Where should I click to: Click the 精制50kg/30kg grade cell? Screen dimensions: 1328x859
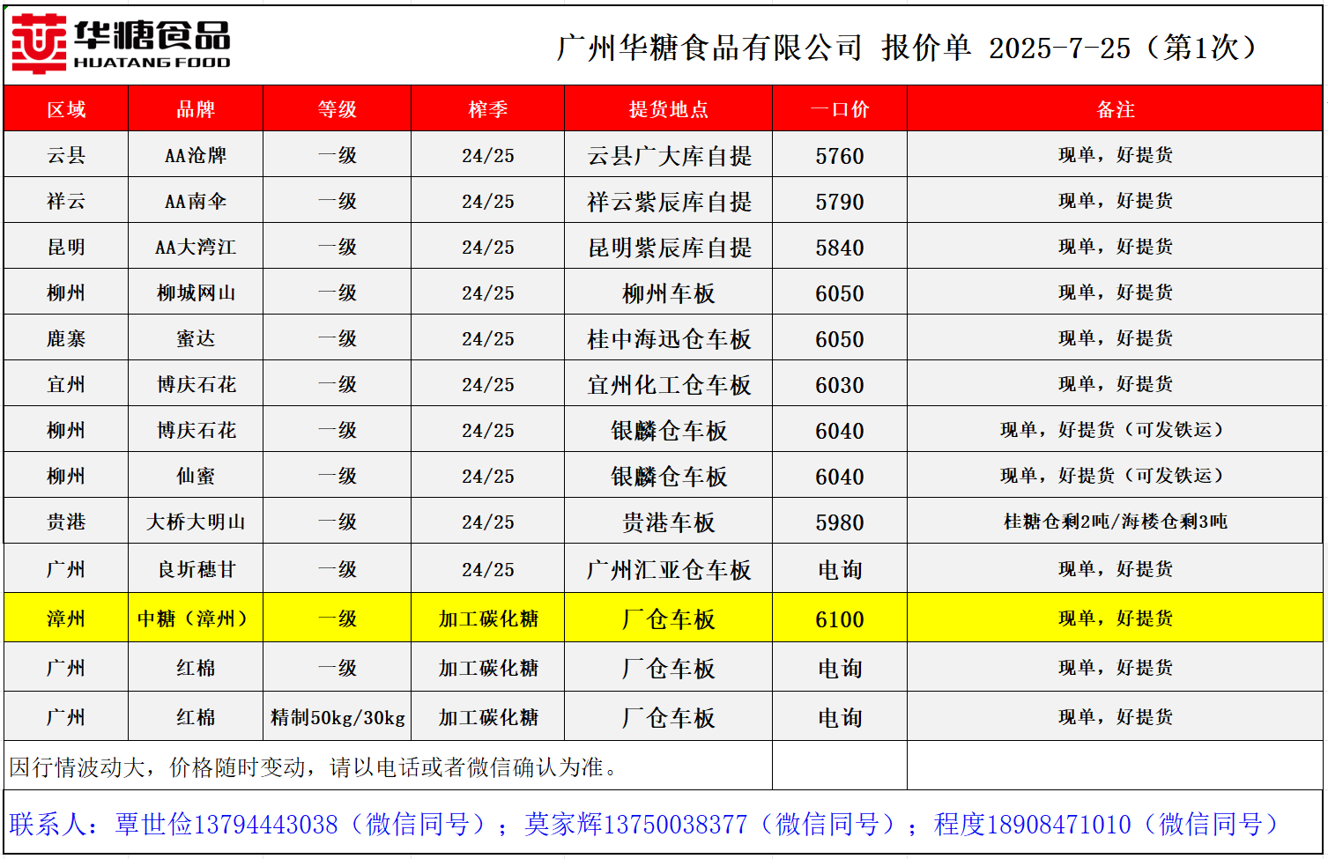[x=338, y=717]
